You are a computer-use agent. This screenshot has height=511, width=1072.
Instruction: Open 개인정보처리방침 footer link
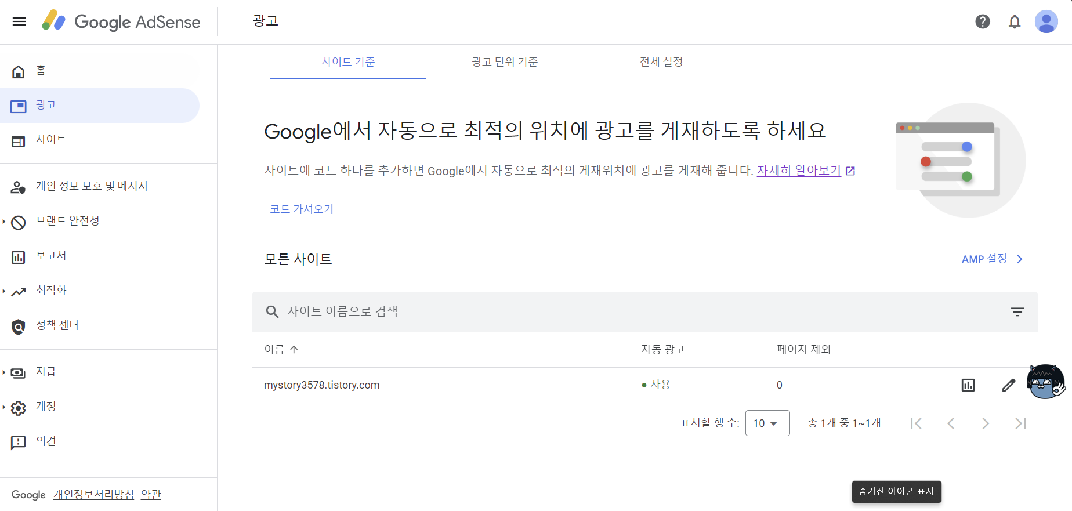pyautogui.click(x=93, y=495)
